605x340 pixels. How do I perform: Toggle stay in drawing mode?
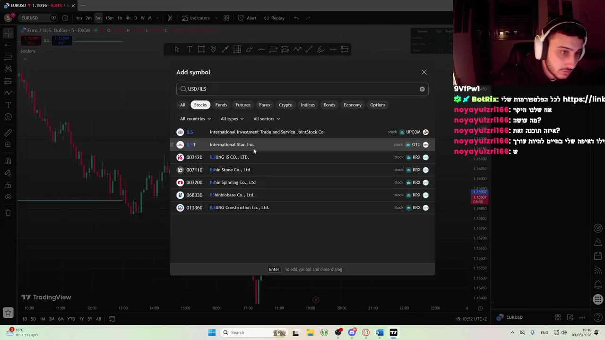(x=8, y=173)
